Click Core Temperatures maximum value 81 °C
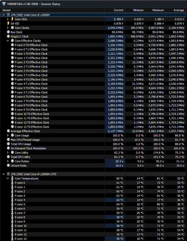The height and width of the screenshot is (241, 187). click(x=160, y=178)
